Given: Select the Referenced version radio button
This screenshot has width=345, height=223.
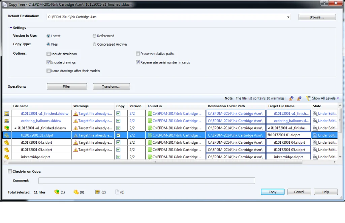Looking at the screenshot, I should click(x=94, y=35).
